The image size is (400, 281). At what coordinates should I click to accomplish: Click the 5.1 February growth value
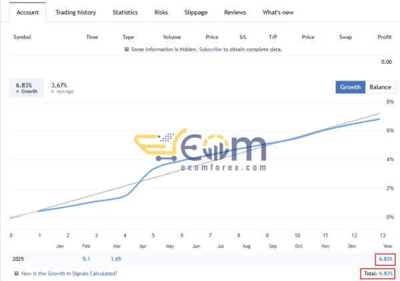(x=87, y=258)
